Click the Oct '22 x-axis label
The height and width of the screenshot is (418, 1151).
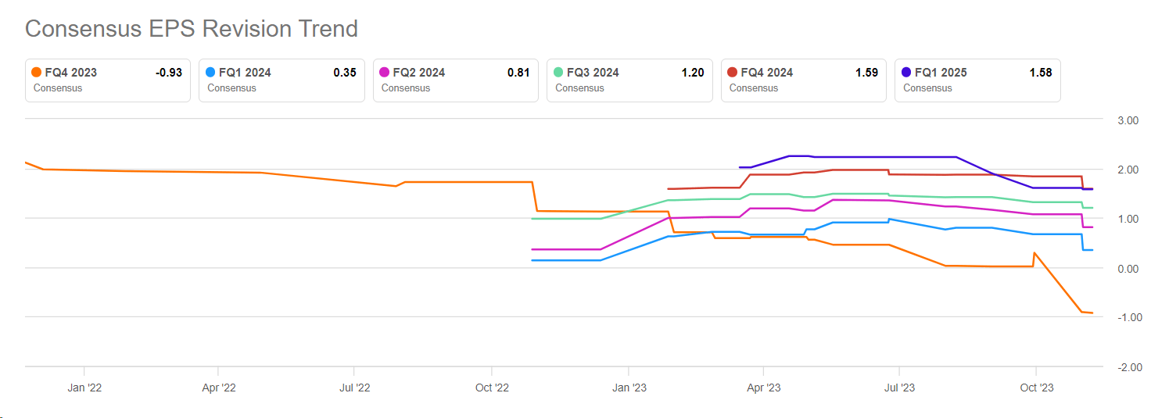click(x=492, y=388)
